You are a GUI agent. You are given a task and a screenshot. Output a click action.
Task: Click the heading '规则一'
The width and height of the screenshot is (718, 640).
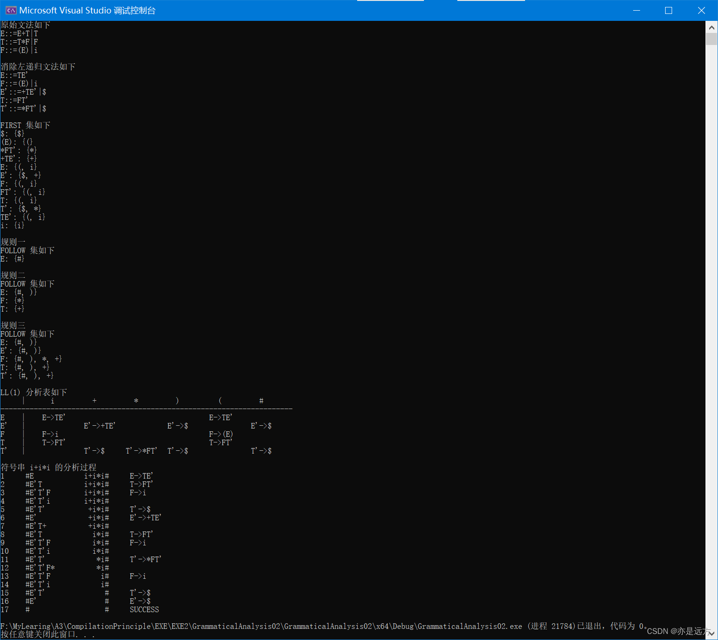[13, 242]
